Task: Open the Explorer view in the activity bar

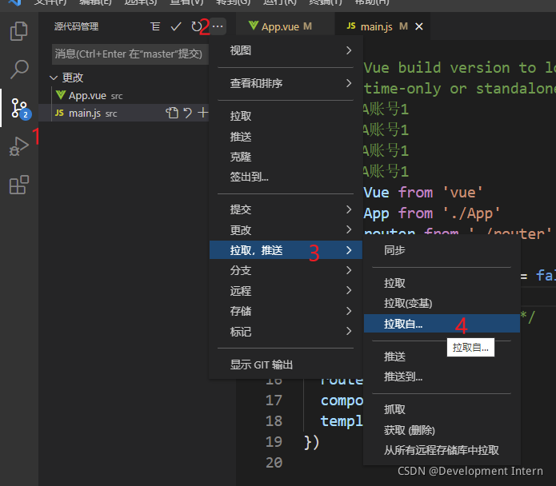Action: (18, 31)
